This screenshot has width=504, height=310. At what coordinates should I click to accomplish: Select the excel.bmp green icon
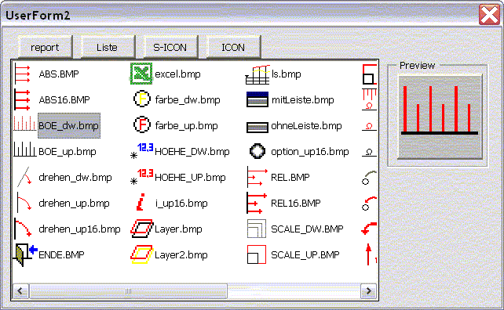[141, 74]
